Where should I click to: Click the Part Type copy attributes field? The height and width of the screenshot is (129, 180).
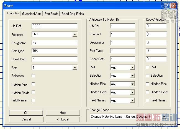(x=156, y=51)
